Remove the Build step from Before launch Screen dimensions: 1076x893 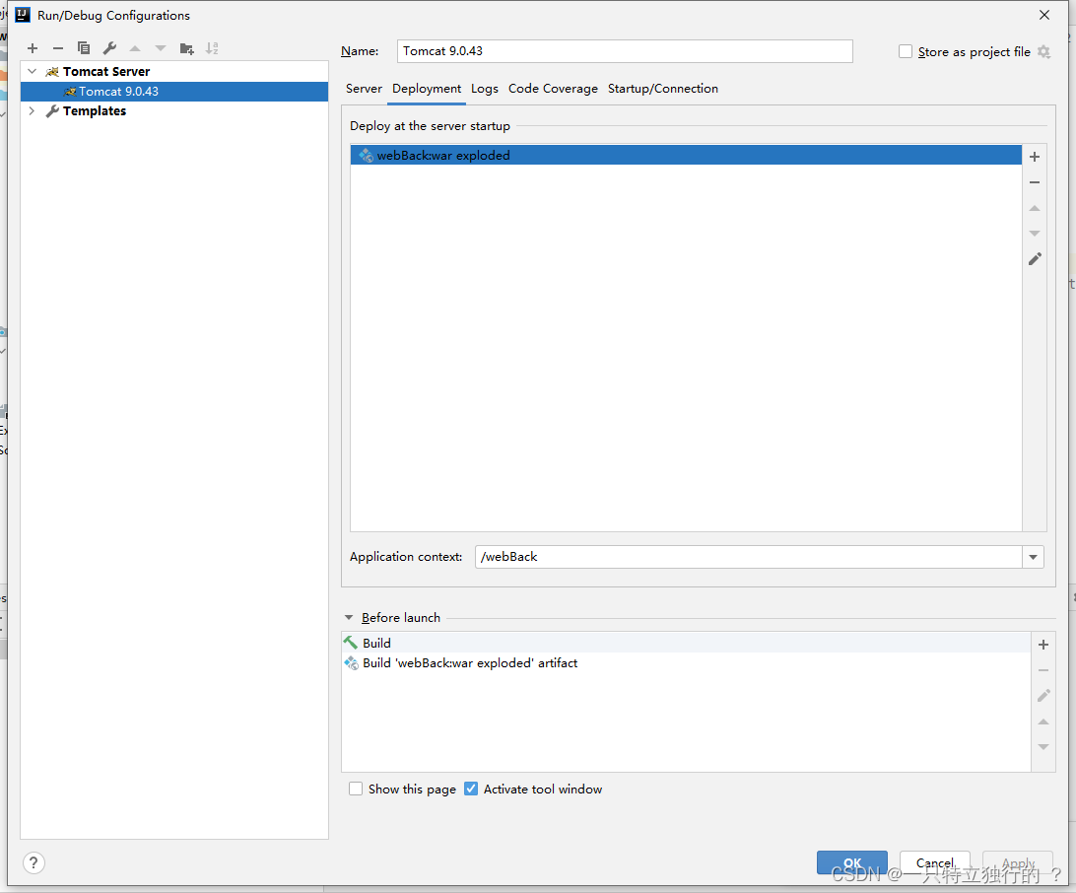click(1043, 670)
